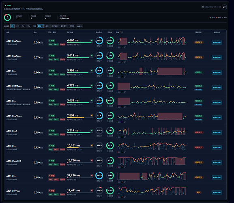The image size is (234, 203).
Task: Switch time range to 24h
Action: point(18,26)
